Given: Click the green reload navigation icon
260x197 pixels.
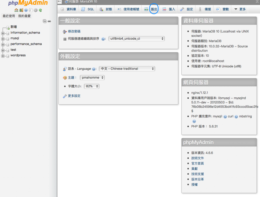Looking at the screenshot, I should click(x=40, y=10).
